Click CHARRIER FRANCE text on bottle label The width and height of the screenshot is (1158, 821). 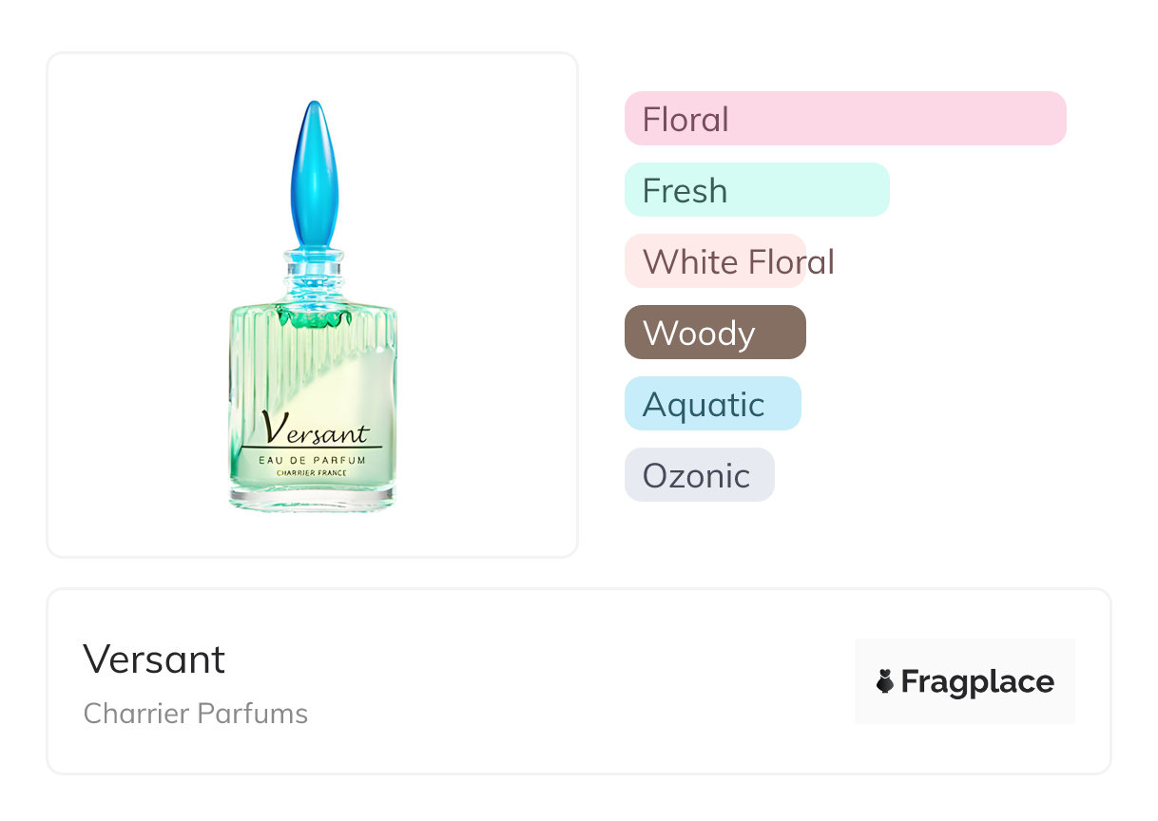[312, 473]
